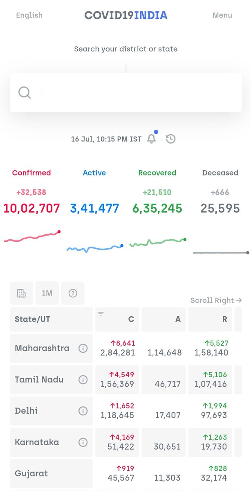Toggle the 1M per-million view
This screenshot has width=251, height=491.
point(47,293)
